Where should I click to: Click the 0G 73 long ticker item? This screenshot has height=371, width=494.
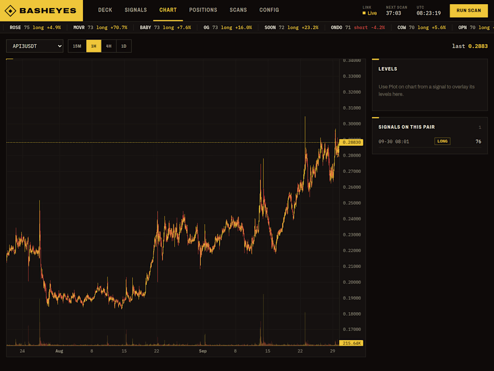point(228,27)
